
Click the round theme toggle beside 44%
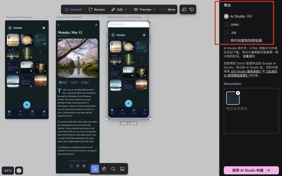pos(19,171)
